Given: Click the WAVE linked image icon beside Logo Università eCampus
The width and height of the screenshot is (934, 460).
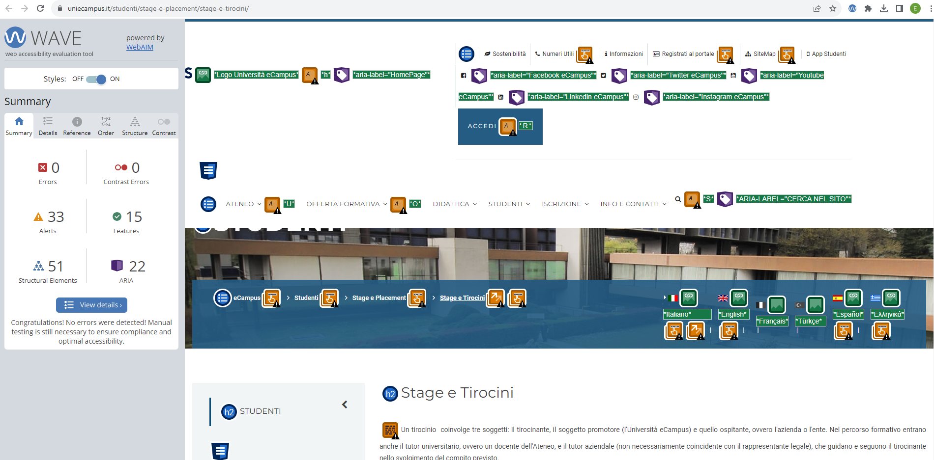Looking at the screenshot, I should 203,75.
